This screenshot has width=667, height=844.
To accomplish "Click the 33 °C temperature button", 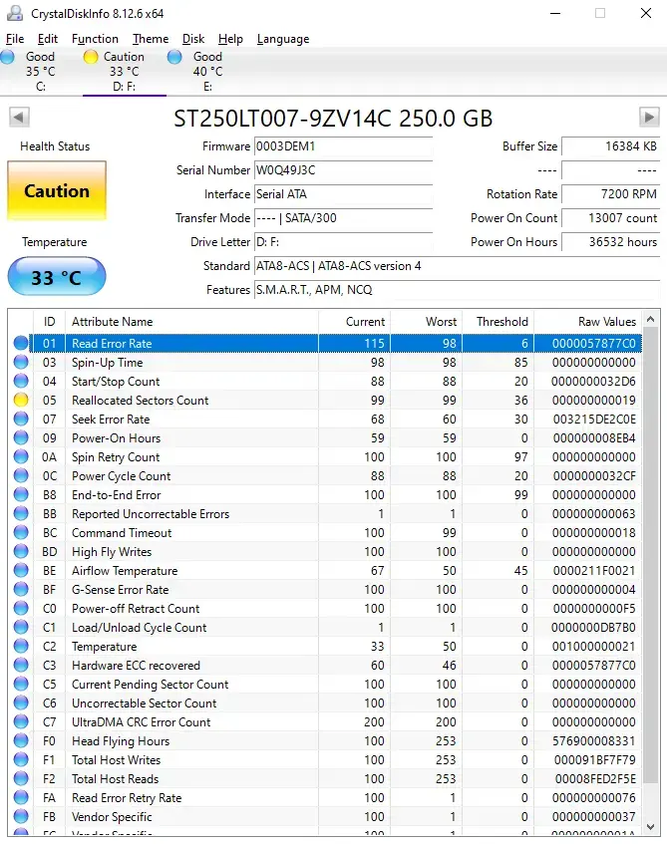I will pyautogui.click(x=57, y=277).
